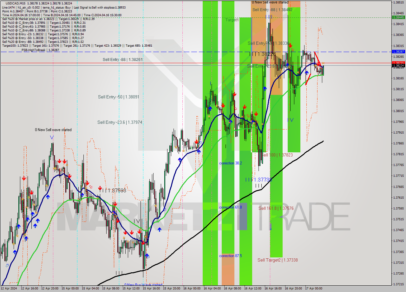Click the 1.38515 price scale value
406x292 pixels.
pos(398,2)
